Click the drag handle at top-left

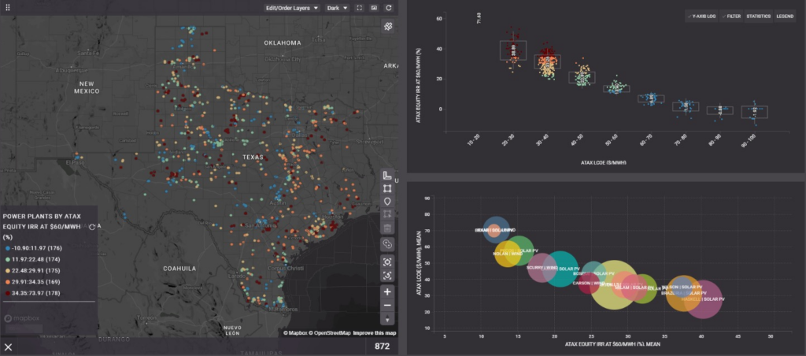[9, 8]
